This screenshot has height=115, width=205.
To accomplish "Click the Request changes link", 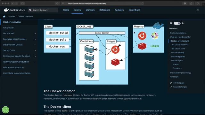I will click(x=180, y=87).
